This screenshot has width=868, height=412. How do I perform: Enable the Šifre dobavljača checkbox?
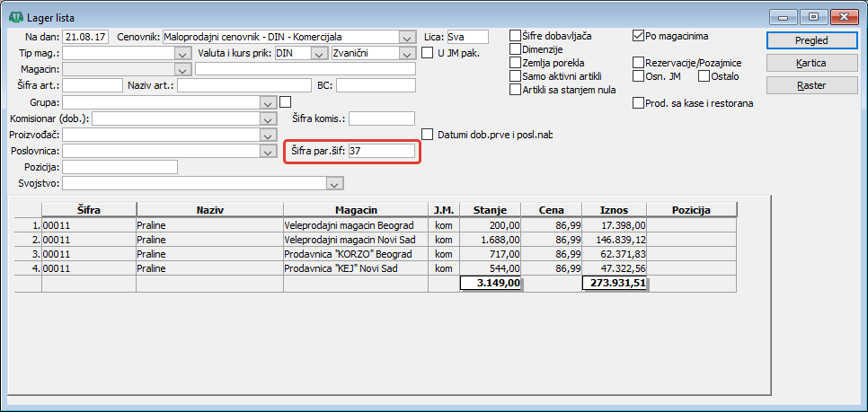coord(516,36)
